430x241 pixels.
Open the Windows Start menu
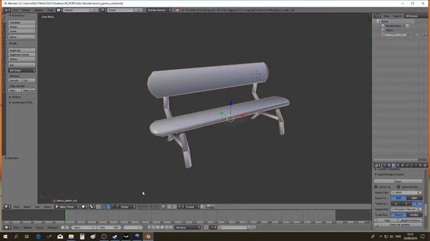coord(5,236)
